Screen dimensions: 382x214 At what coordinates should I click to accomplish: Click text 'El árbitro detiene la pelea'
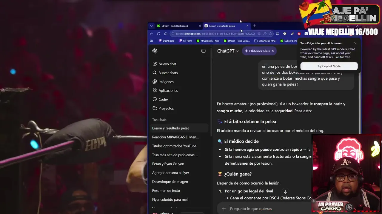(x=250, y=122)
